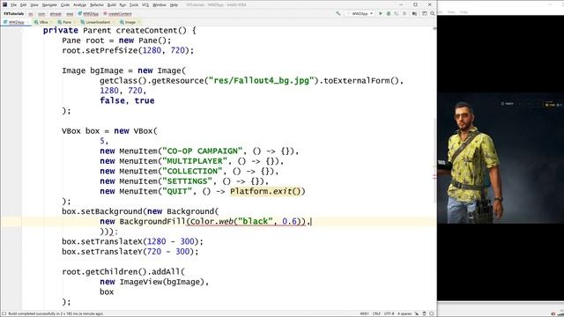Viewport: 564px width, 317px height.
Task: Click the 4 spaces indent setting
Action: click(404, 313)
